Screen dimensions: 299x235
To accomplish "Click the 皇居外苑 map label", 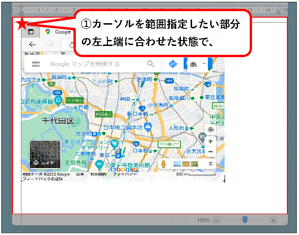I will 76,162.
